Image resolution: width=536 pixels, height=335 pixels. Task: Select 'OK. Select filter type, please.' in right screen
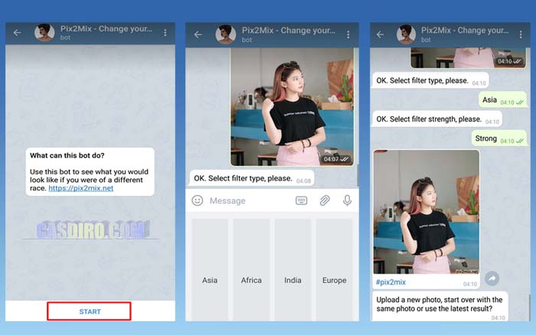[430, 80]
